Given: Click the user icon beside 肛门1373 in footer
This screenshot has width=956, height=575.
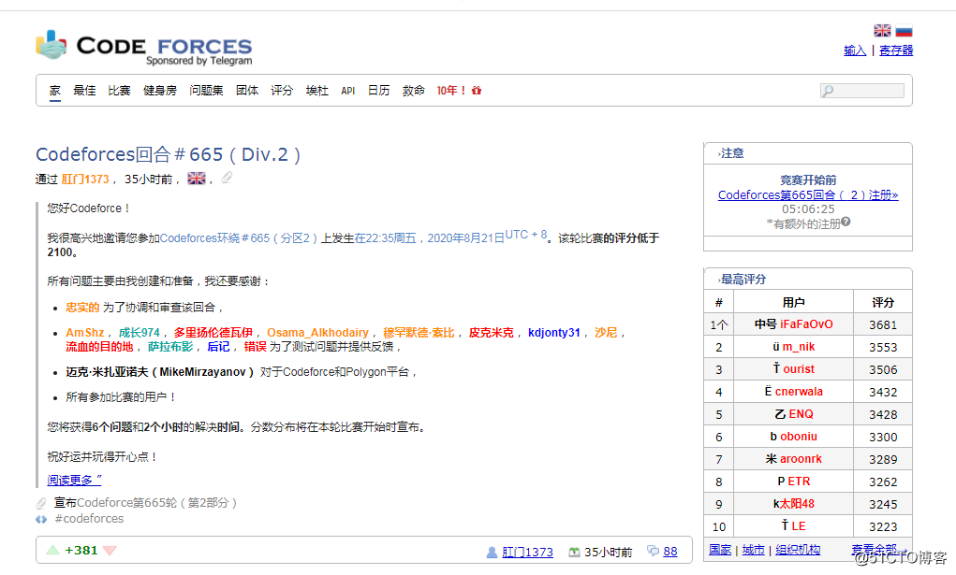Looking at the screenshot, I should pos(492,552).
